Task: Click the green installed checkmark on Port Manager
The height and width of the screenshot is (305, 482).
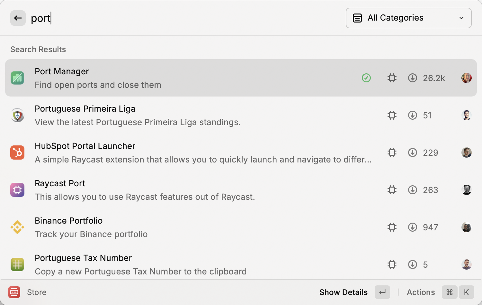Action: (366, 78)
